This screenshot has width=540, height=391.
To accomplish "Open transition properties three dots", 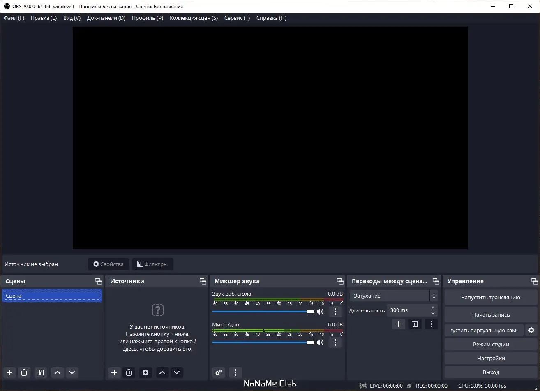I will [431, 324].
